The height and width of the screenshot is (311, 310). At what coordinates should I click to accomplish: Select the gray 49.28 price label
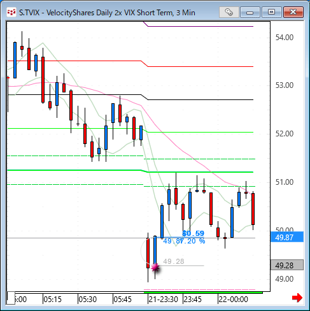tap(287, 265)
